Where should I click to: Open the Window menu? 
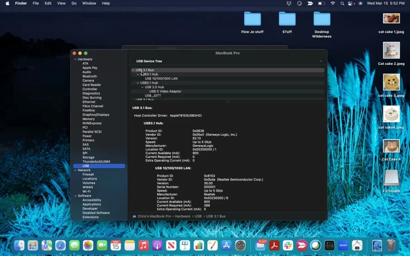(x=89, y=3)
